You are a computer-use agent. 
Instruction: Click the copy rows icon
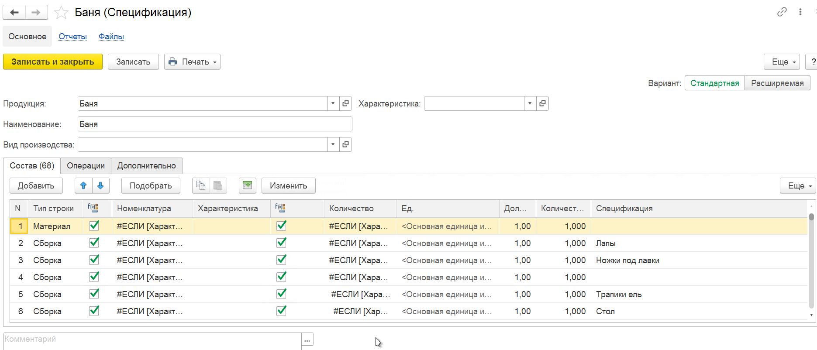point(201,185)
